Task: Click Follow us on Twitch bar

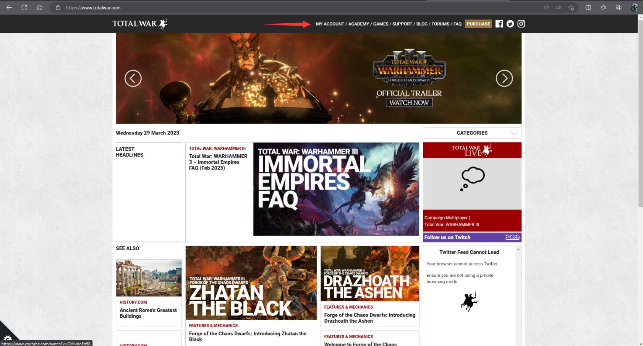Action: pyautogui.click(x=472, y=237)
